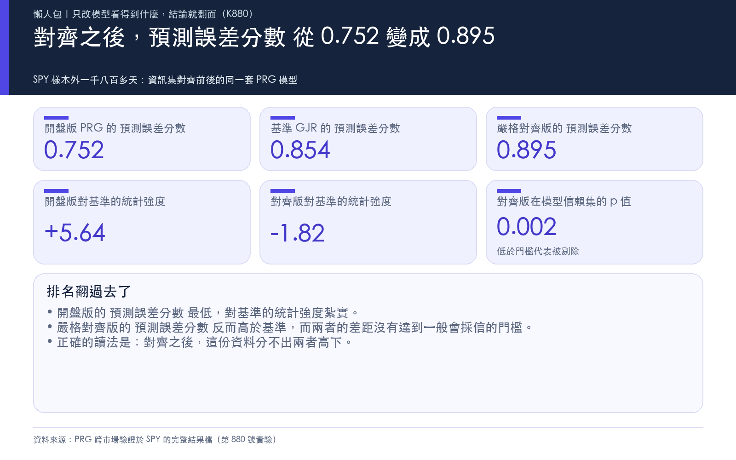Click the bullet starting 開盤版的 預測誤差分數 最低
Screen dimensions: 736x460
point(203,313)
